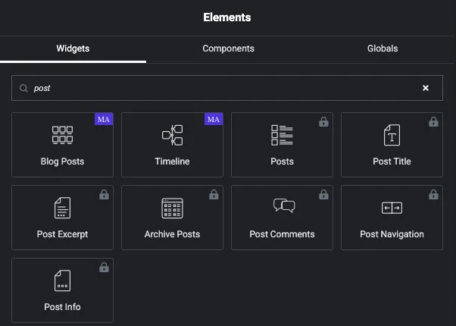The width and height of the screenshot is (456, 326).
Task: Click the Elements panel heading
Action: pos(227,17)
